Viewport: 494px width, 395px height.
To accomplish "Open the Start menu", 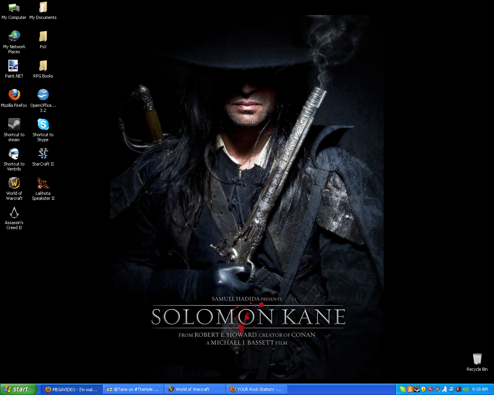I will pyautogui.click(x=19, y=389).
